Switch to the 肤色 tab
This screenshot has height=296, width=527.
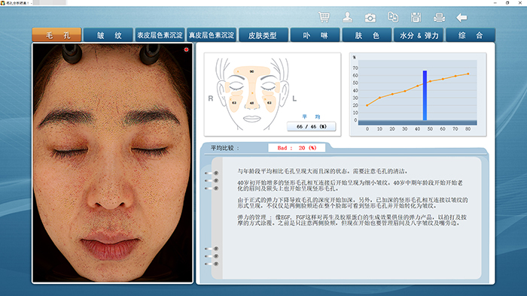[x=367, y=35]
